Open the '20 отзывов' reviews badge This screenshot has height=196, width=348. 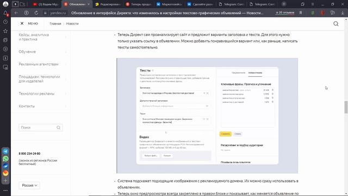pos(285,13)
